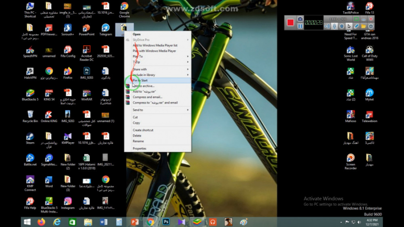The width and height of the screenshot is (404, 227).
Task: Expand the 7-Zip submenu
Action: 158,62
